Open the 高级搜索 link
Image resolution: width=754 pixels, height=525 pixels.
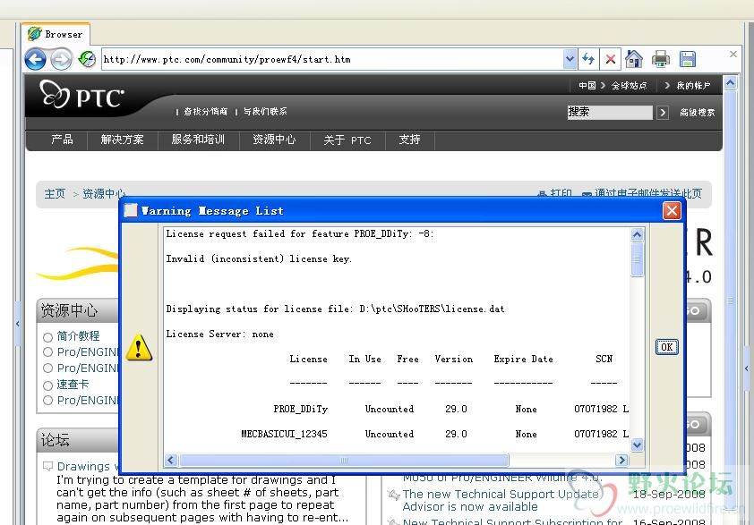coord(697,113)
